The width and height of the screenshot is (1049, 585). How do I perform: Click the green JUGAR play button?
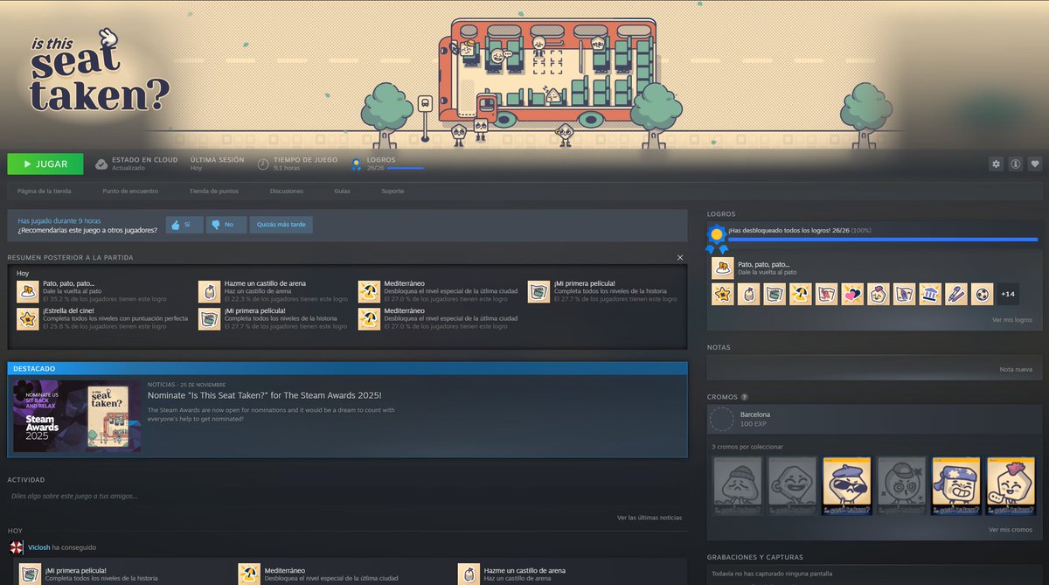pyautogui.click(x=45, y=164)
